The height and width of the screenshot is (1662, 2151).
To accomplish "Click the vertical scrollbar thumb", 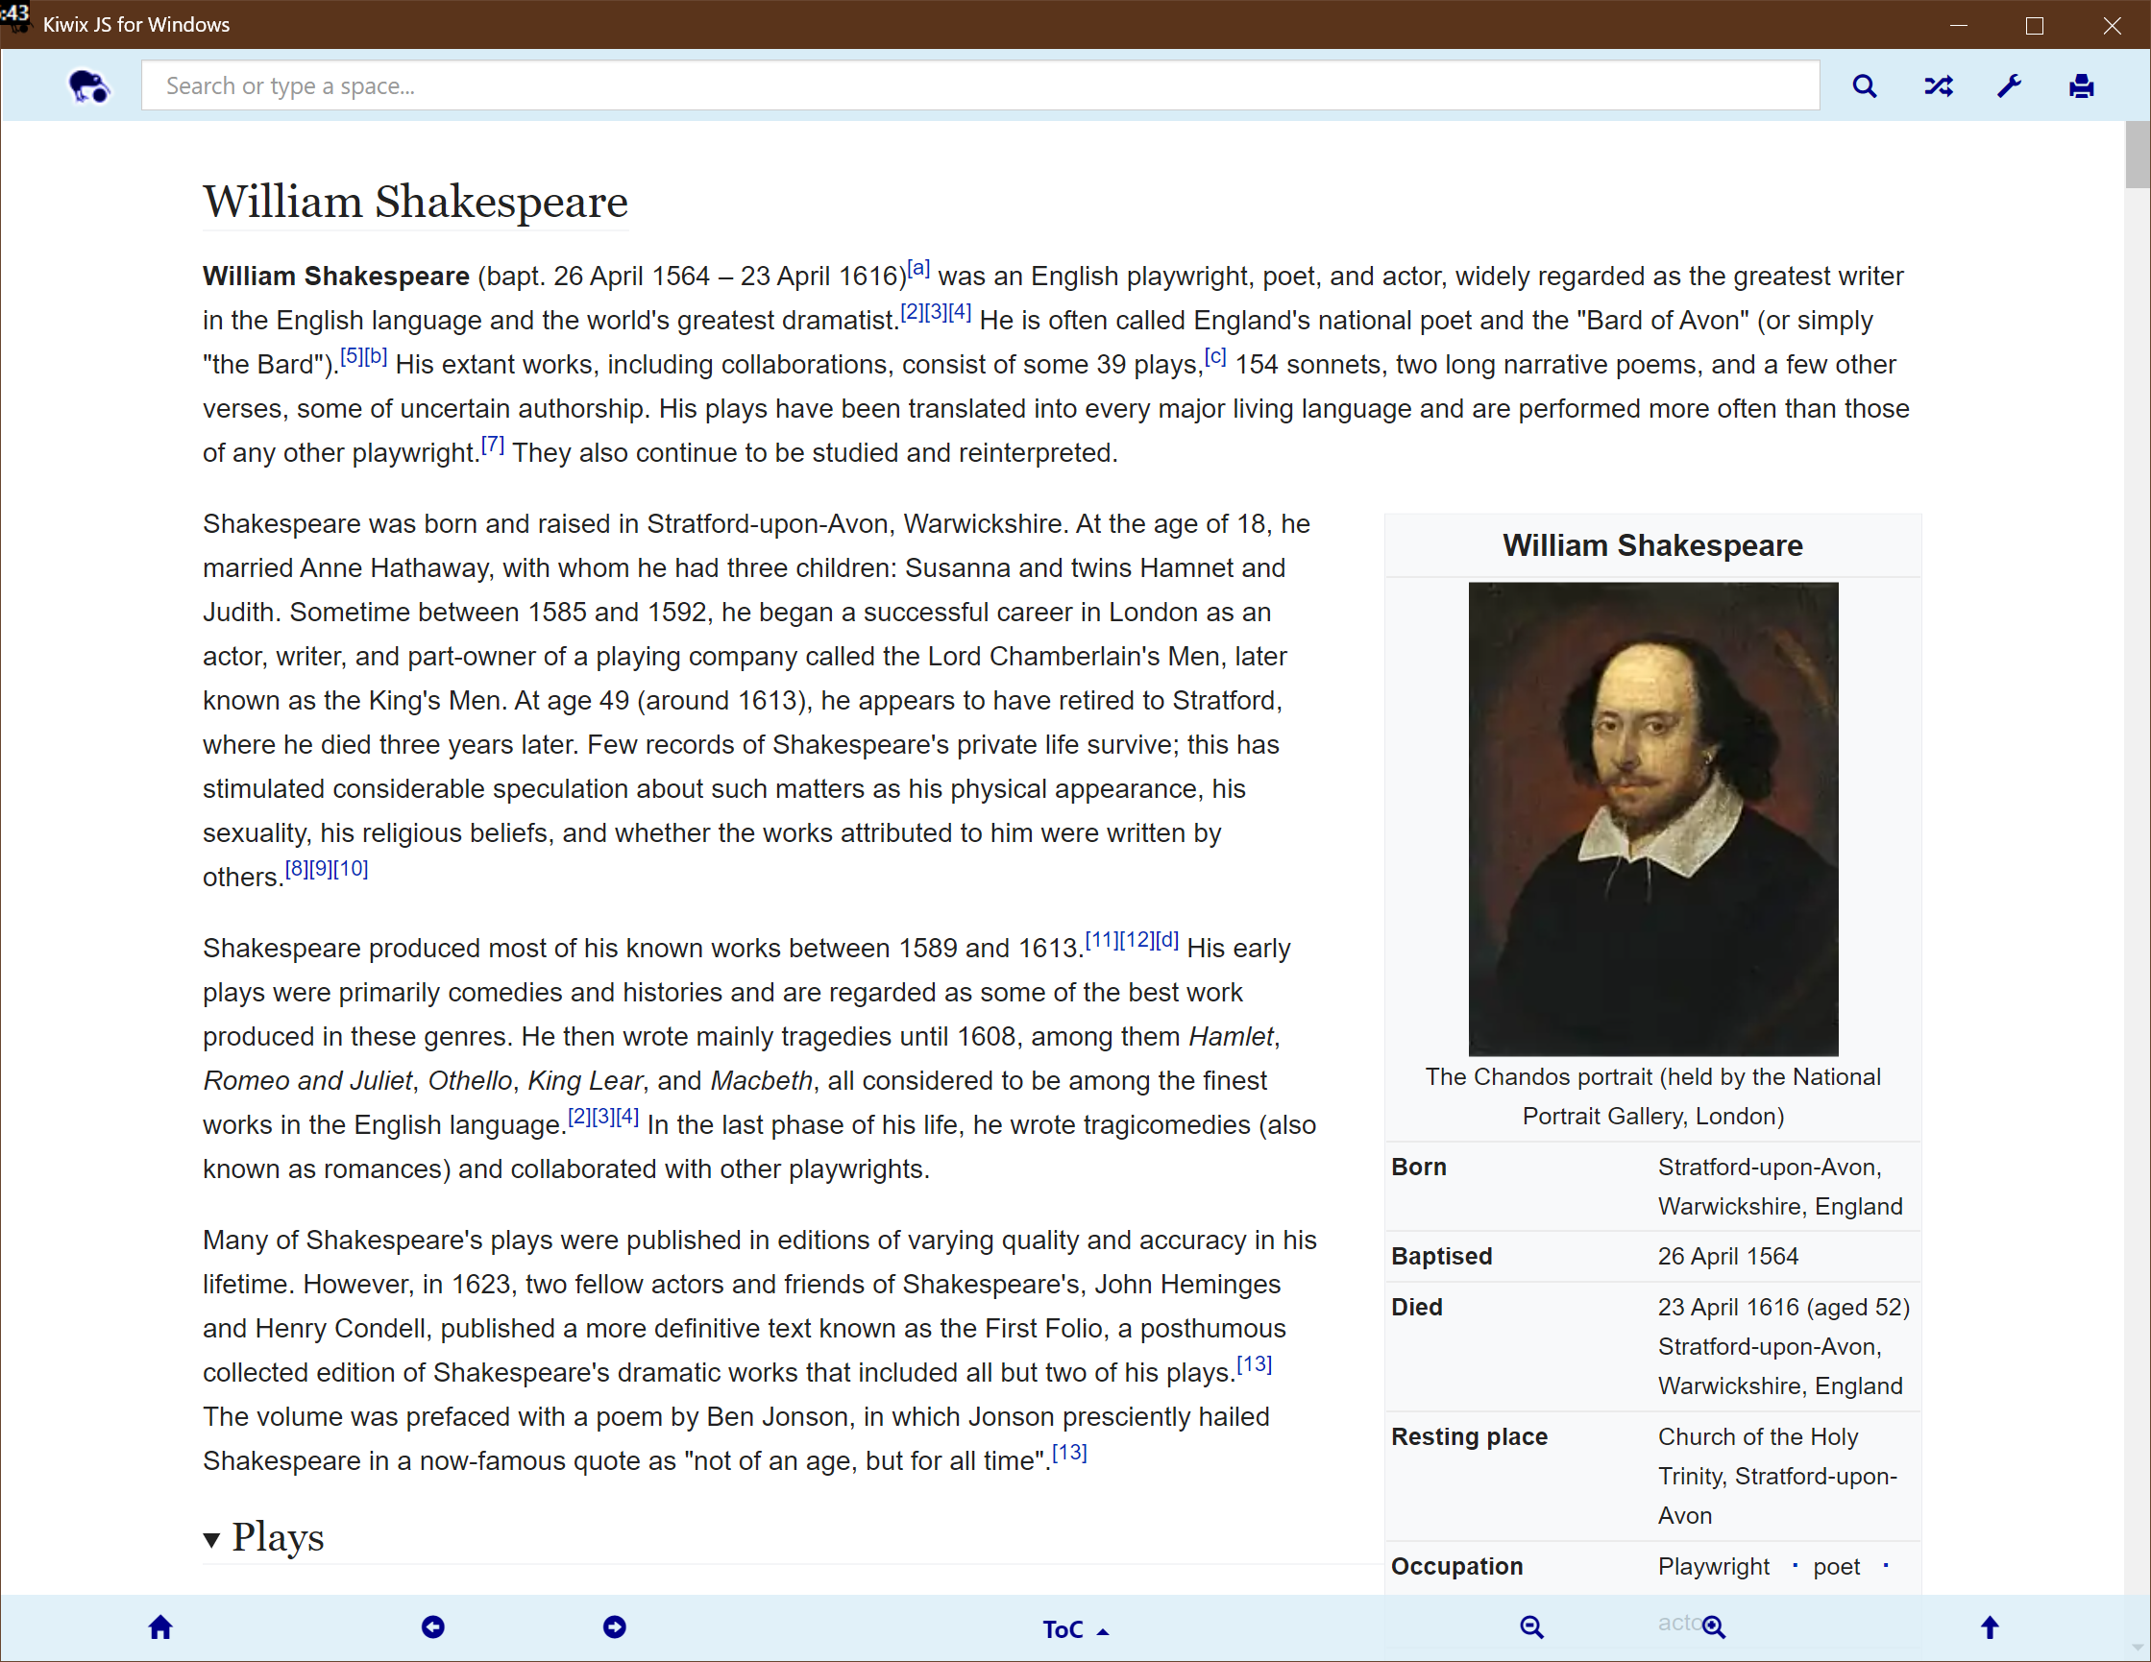I will 2138,154.
